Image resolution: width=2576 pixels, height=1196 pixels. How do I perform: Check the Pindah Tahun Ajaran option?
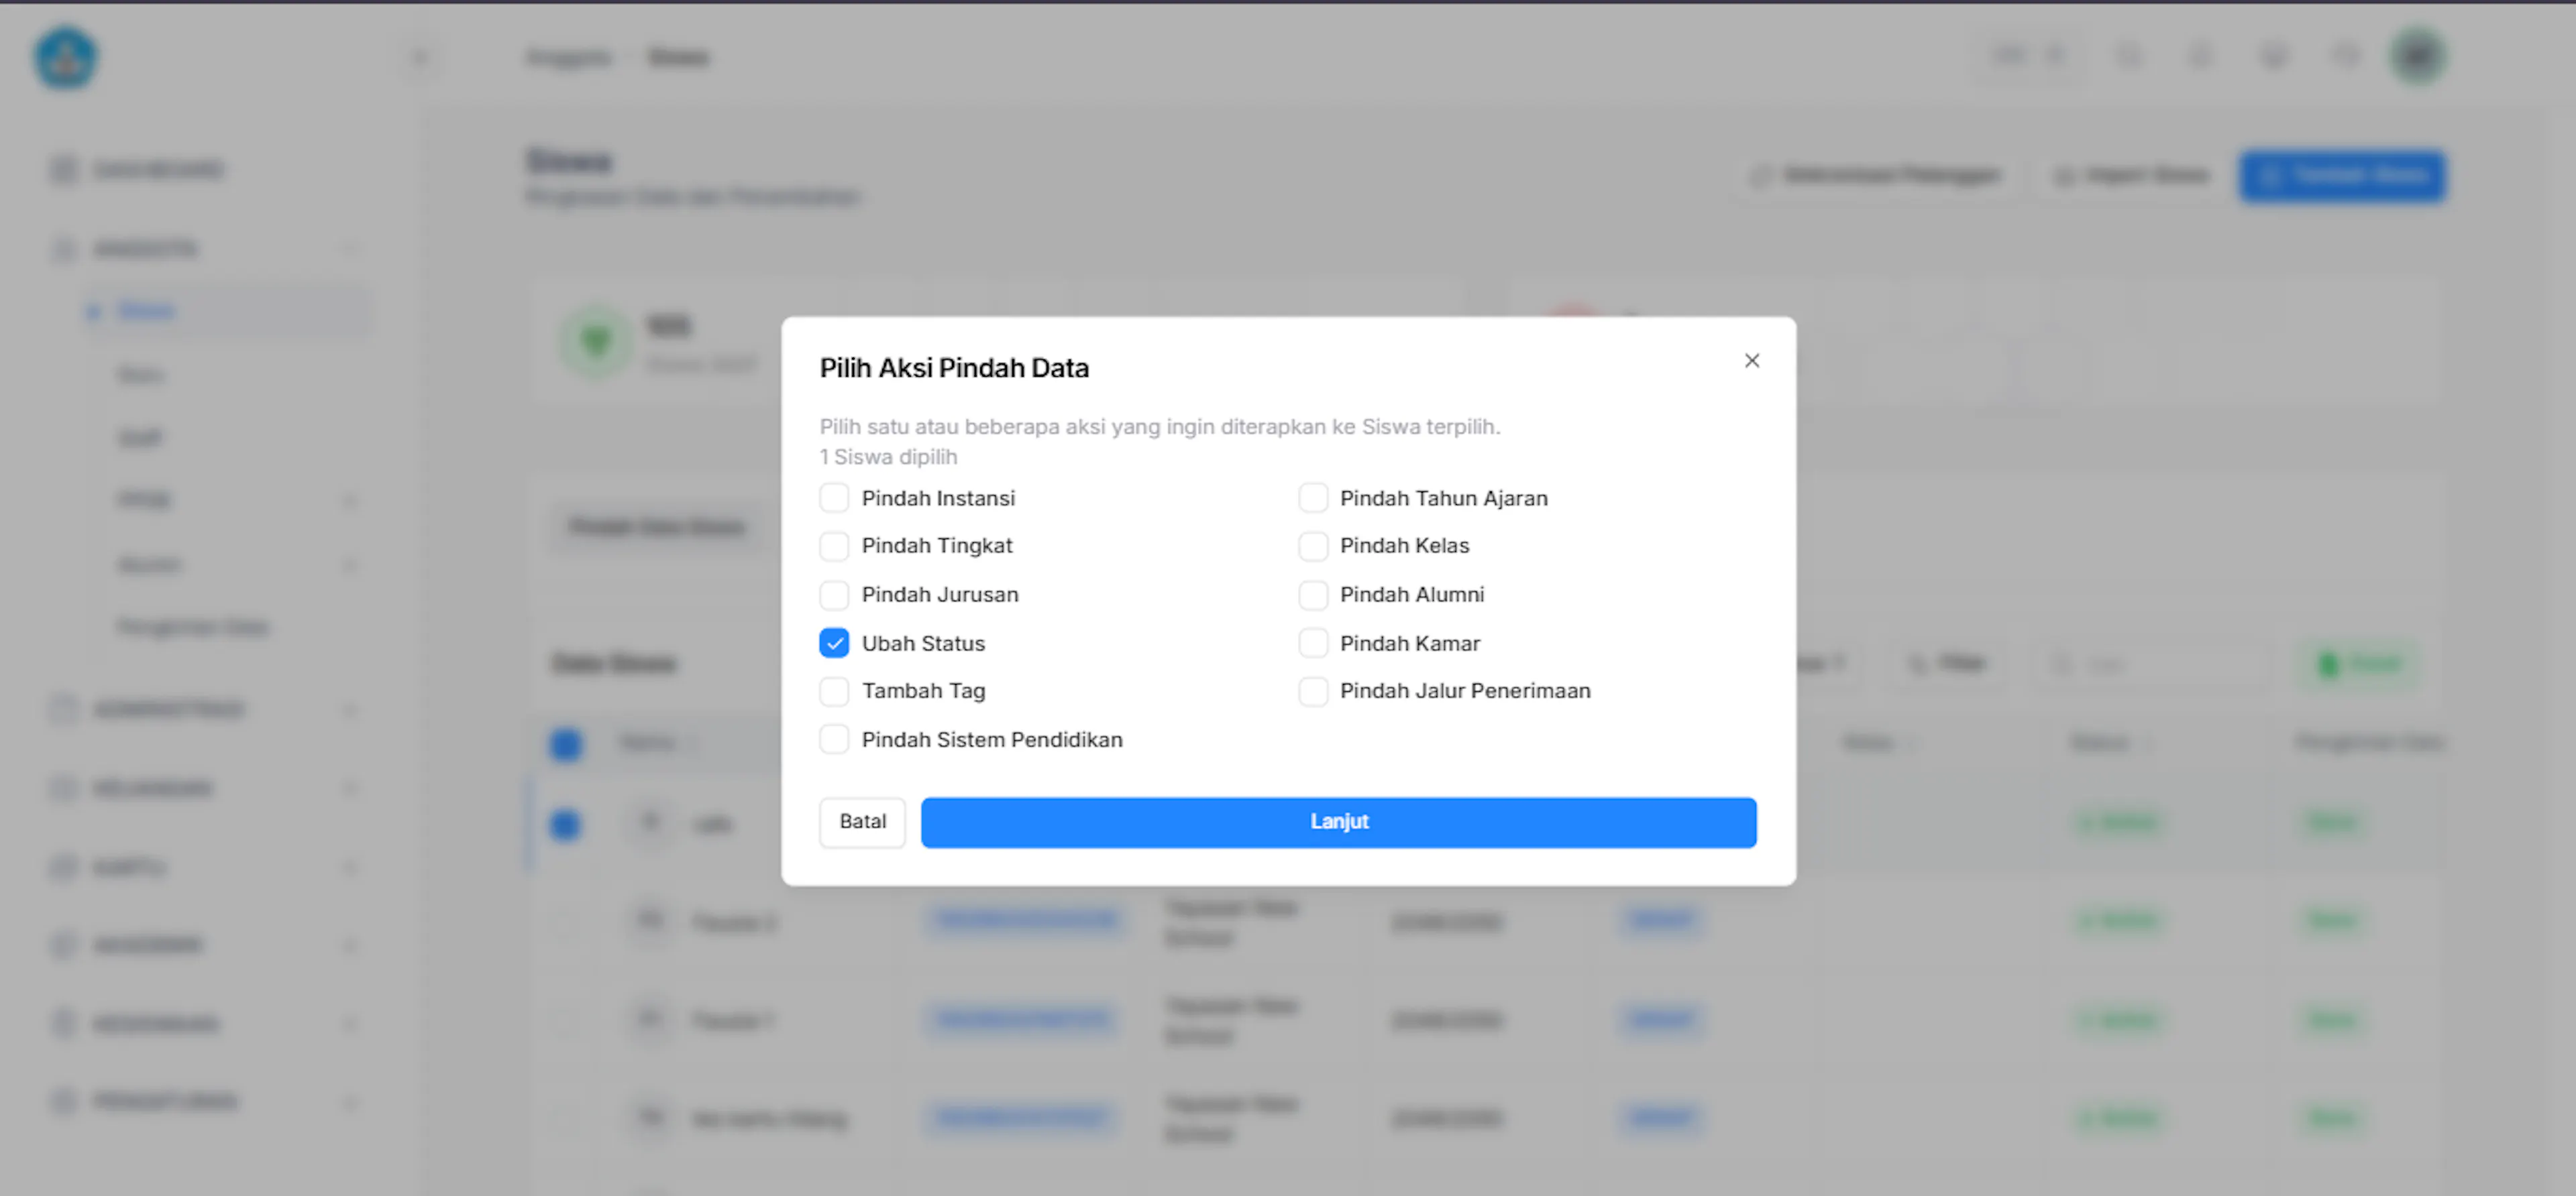[x=1313, y=497]
